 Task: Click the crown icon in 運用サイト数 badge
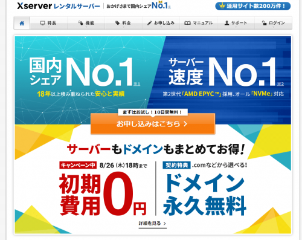pyautogui.click(x=222, y=5)
